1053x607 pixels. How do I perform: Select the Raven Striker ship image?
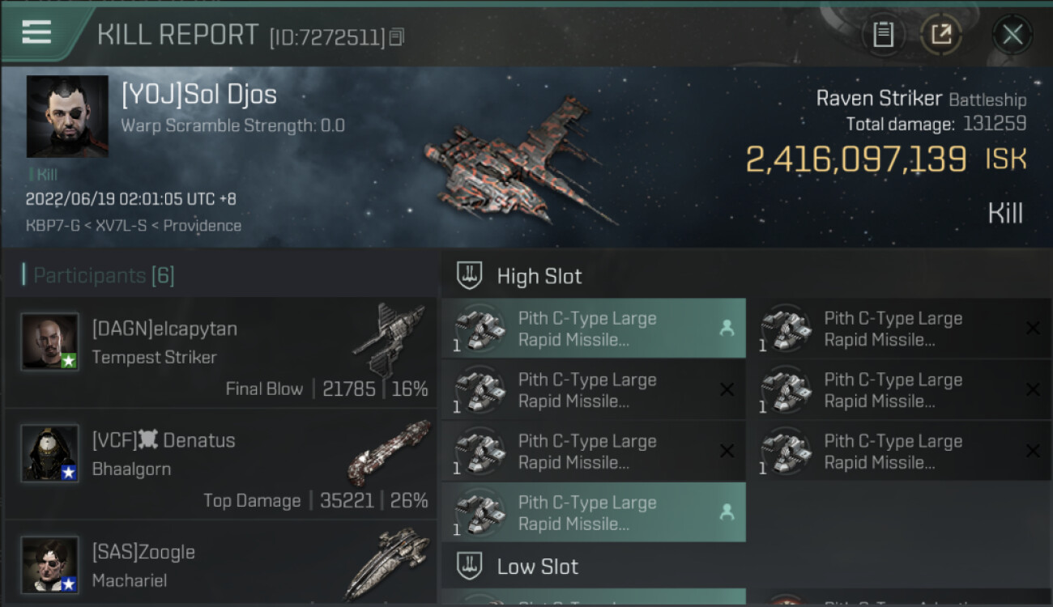point(518,162)
